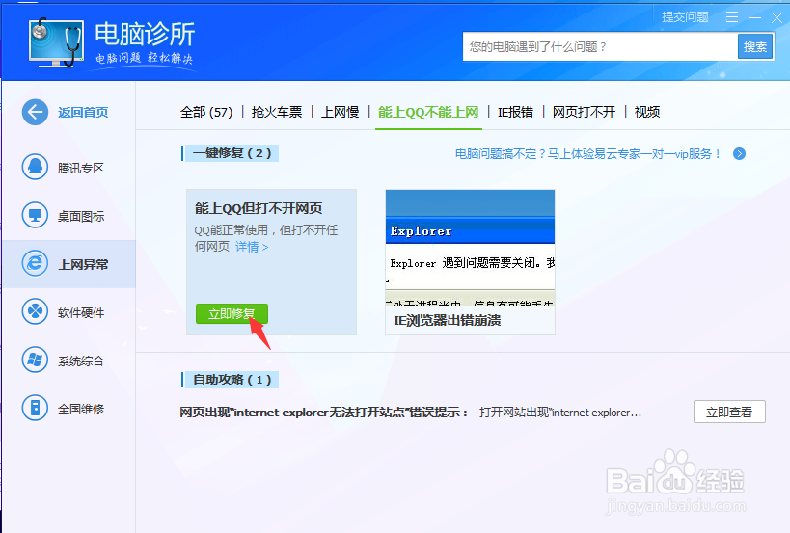Open the 详情 > link
This screenshot has height=533, width=790.
click(252, 247)
